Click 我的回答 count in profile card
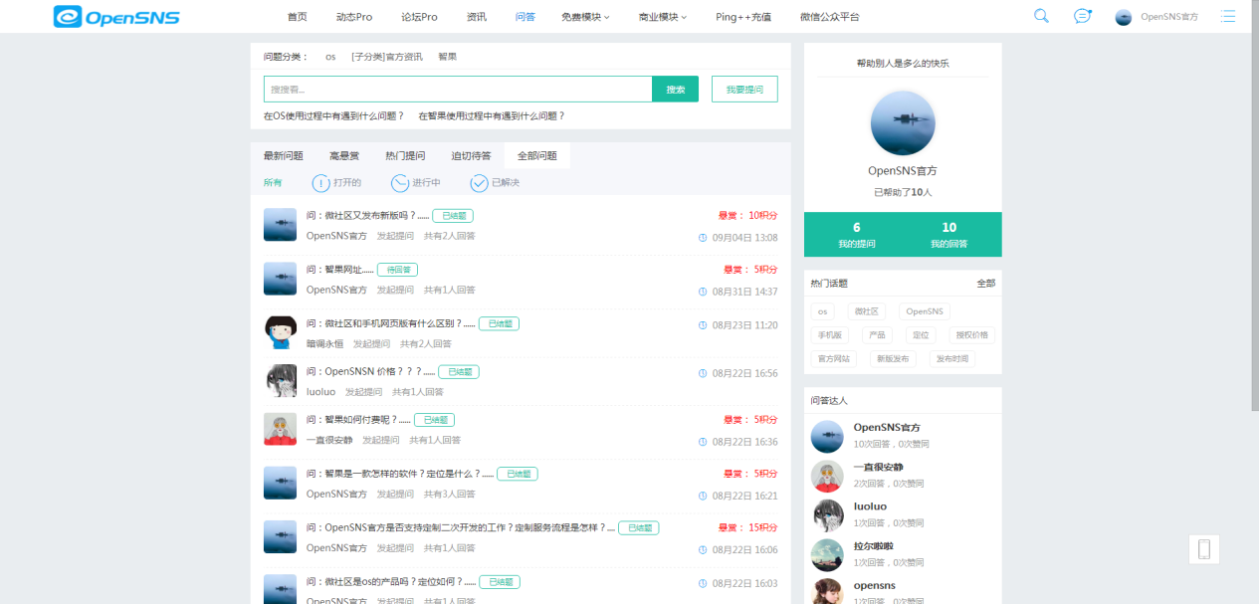 coord(949,235)
